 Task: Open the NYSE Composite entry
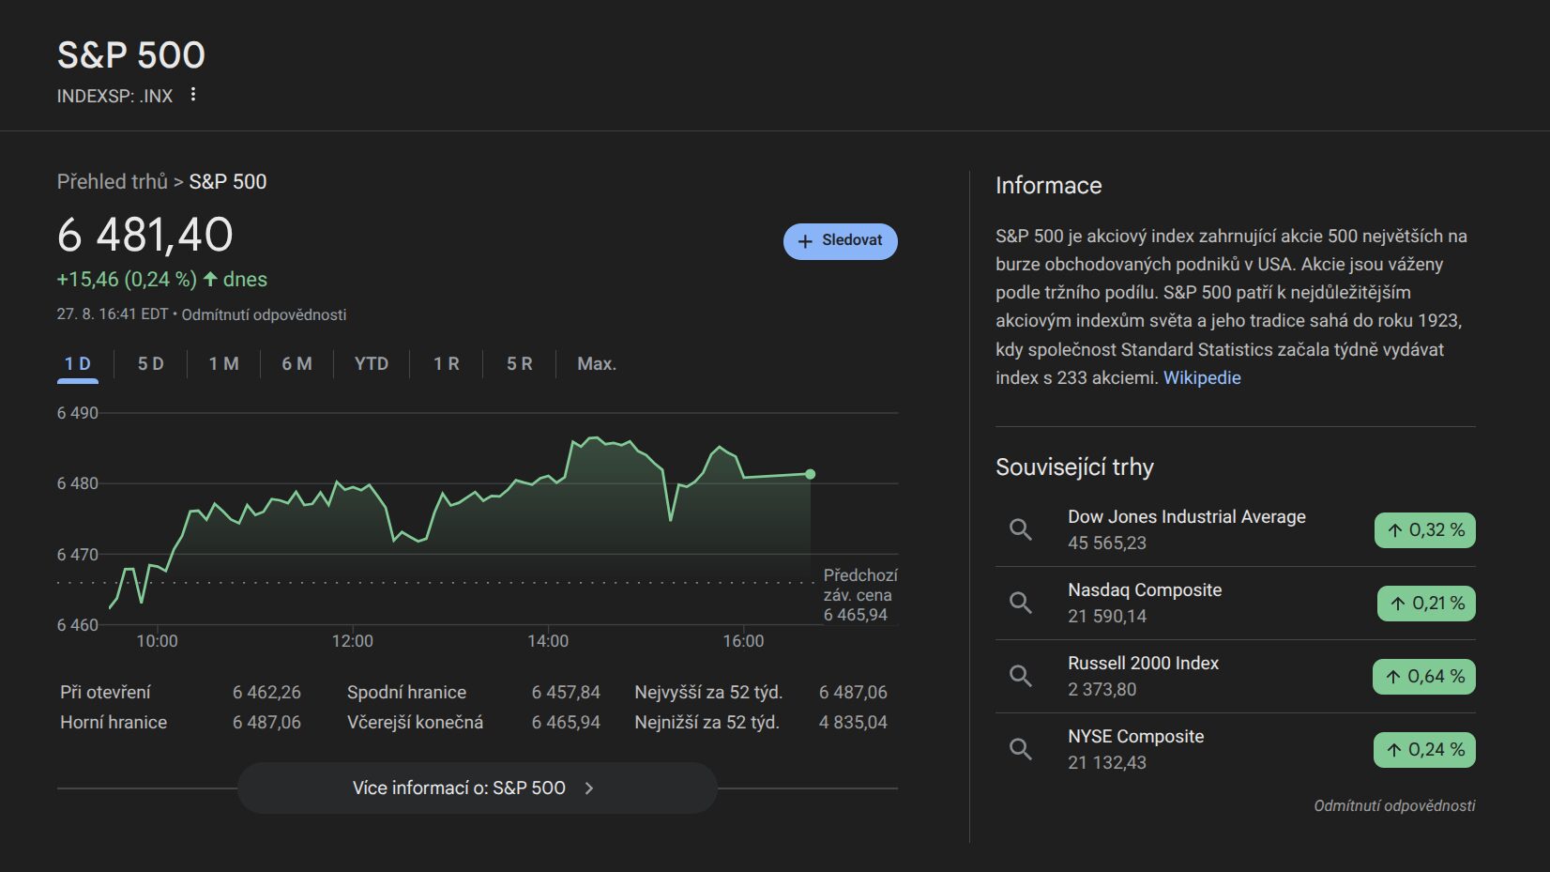(1236, 749)
